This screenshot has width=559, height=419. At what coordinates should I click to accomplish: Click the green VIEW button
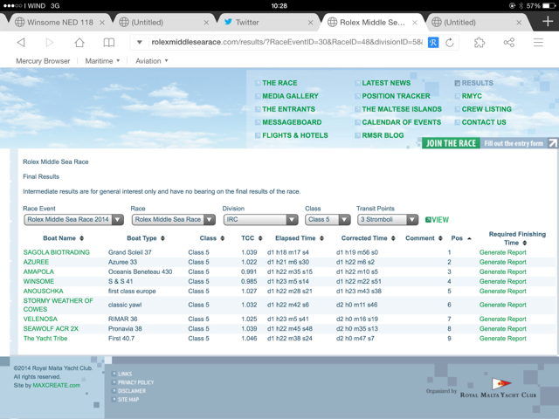[x=437, y=220]
